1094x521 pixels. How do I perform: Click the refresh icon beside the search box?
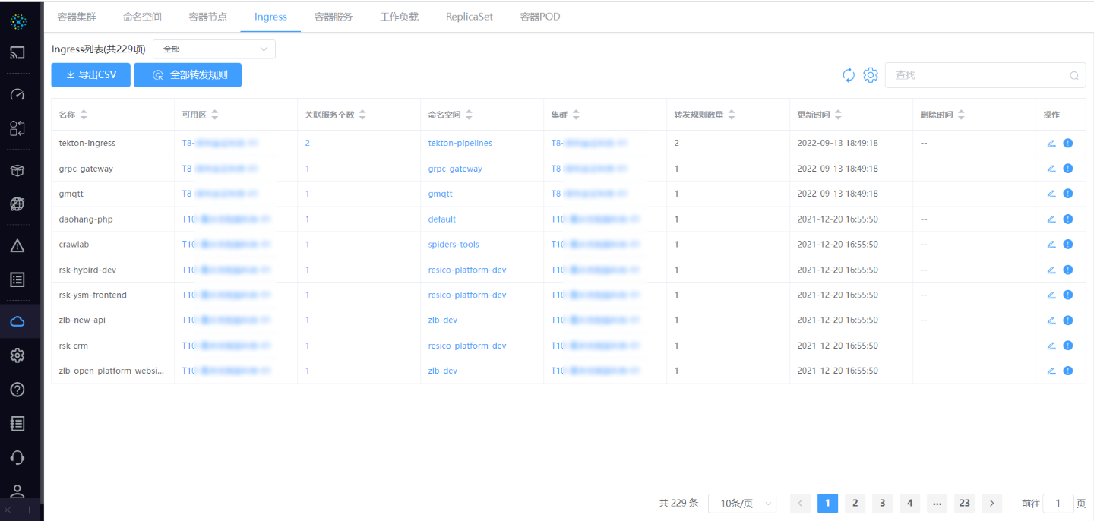[849, 75]
